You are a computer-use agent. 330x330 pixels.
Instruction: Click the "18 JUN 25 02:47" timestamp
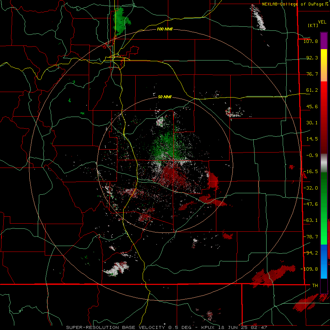[242, 327]
